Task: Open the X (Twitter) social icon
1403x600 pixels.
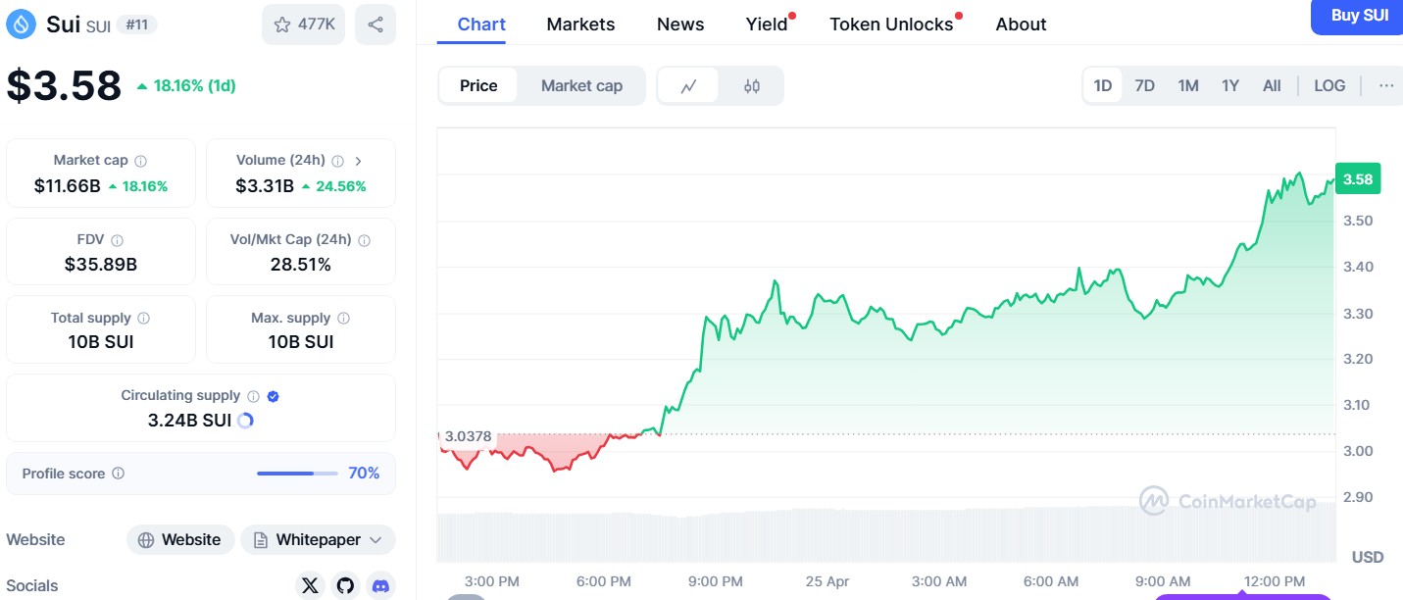Action: [x=310, y=586]
